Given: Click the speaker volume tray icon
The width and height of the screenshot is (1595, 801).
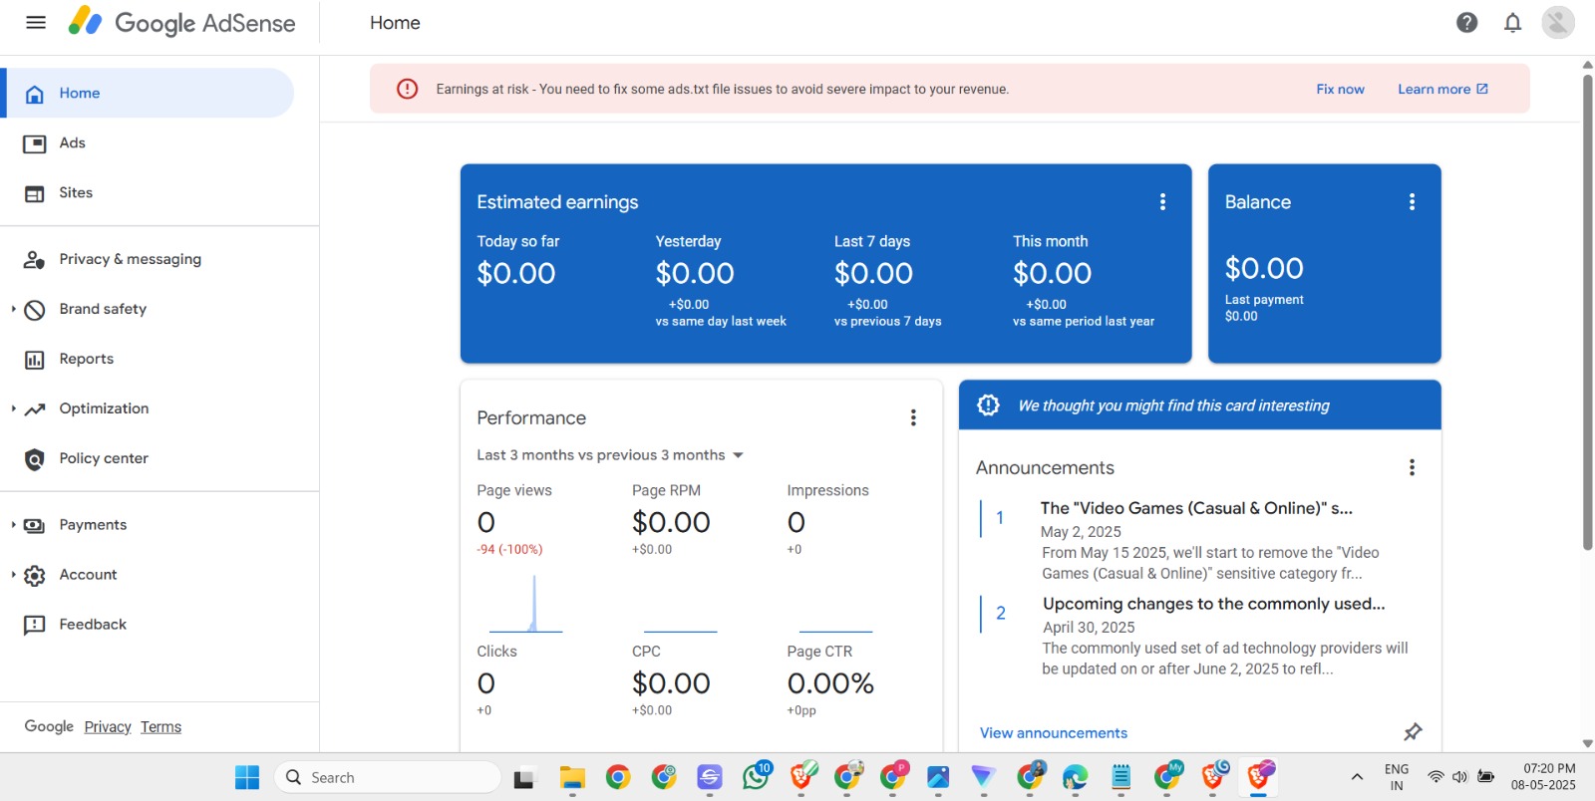Looking at the screenshot, I should click(x=1460, y=777).
